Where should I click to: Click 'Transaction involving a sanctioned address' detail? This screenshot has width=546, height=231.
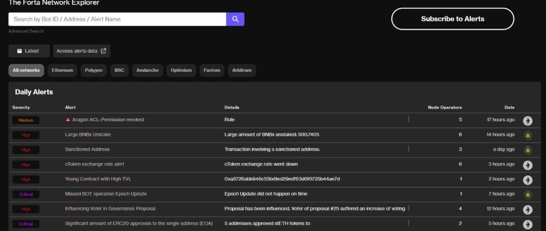point(272,149)
